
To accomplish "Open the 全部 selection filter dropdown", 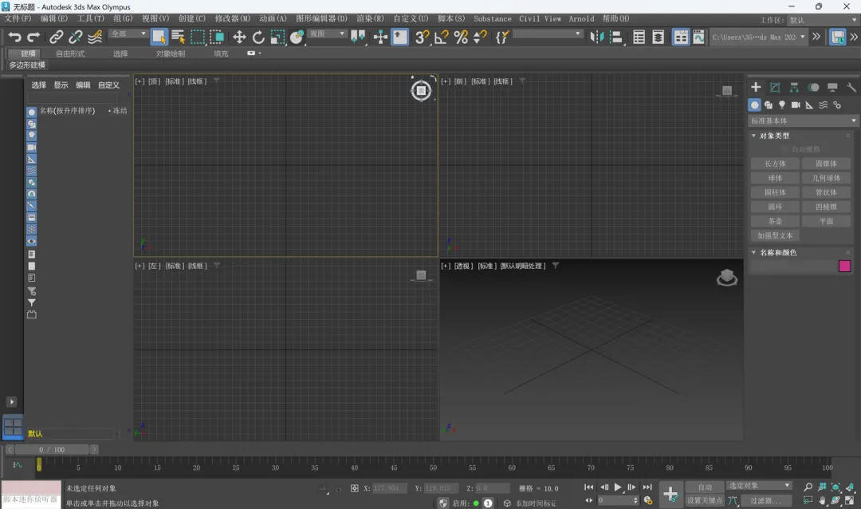I will point(128,34).
